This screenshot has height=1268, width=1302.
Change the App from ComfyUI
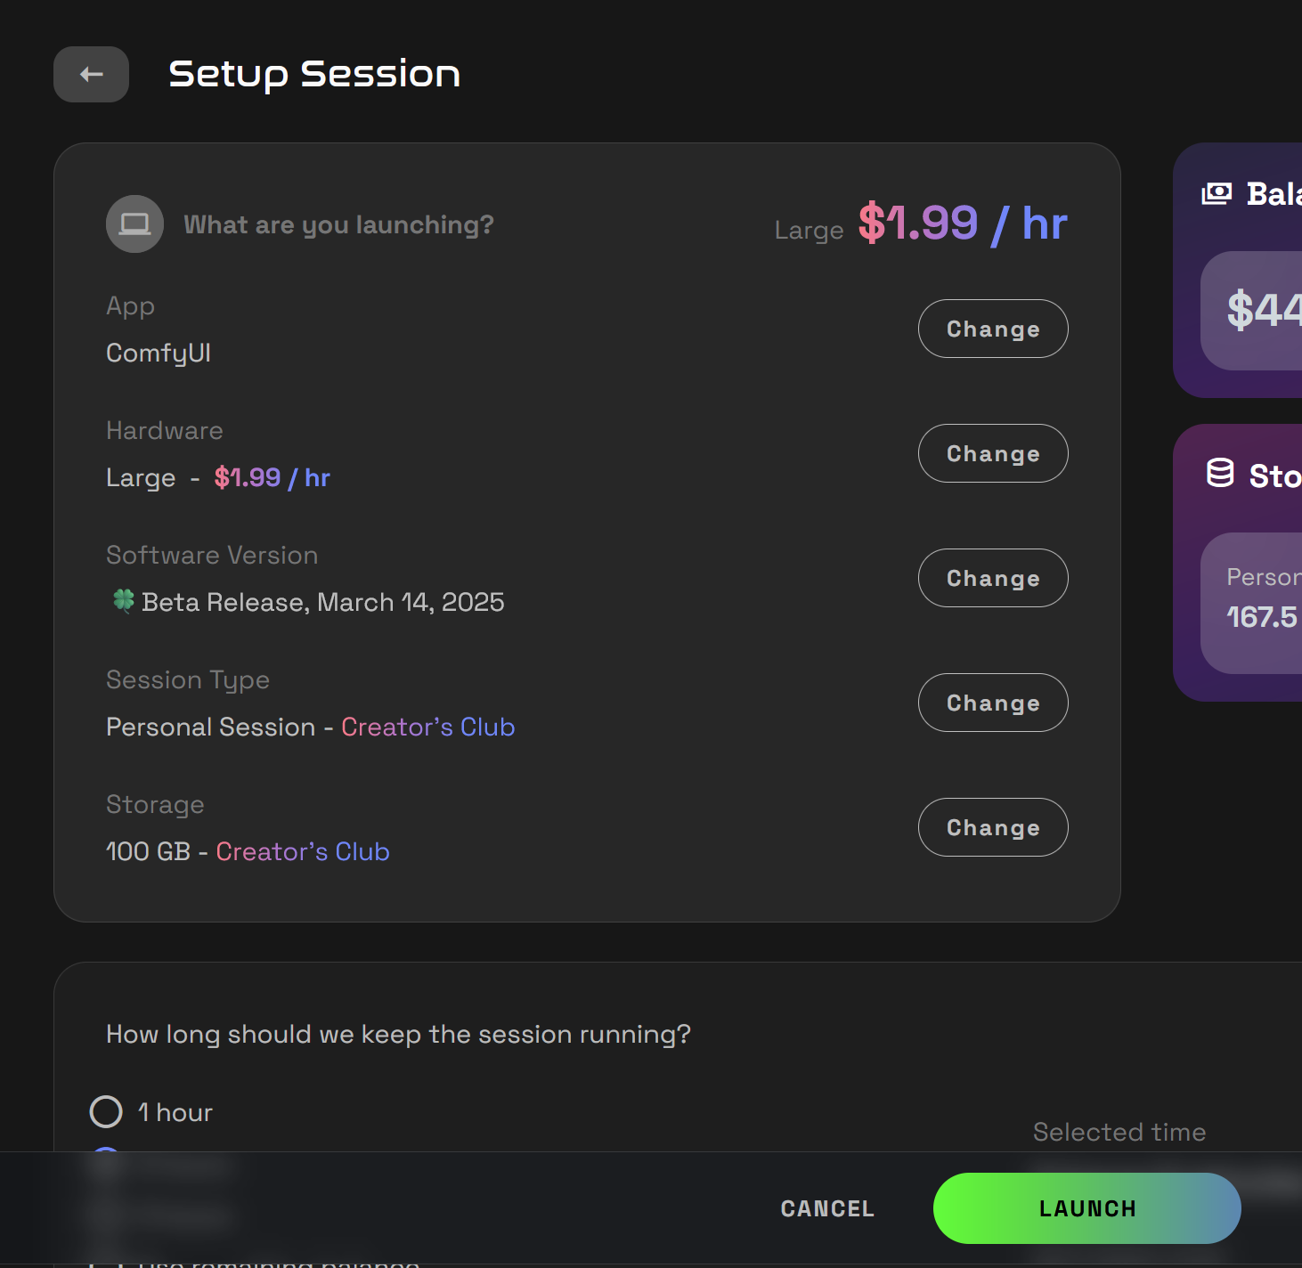point(992,329)
